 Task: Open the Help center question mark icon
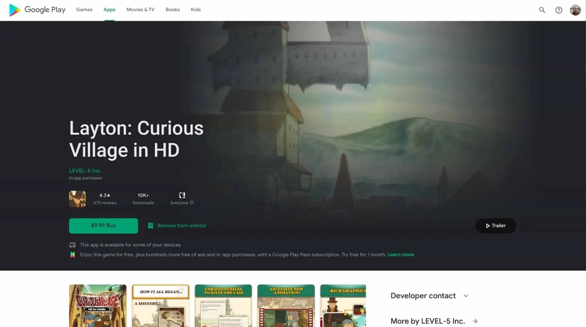click(x=558, y=10)
